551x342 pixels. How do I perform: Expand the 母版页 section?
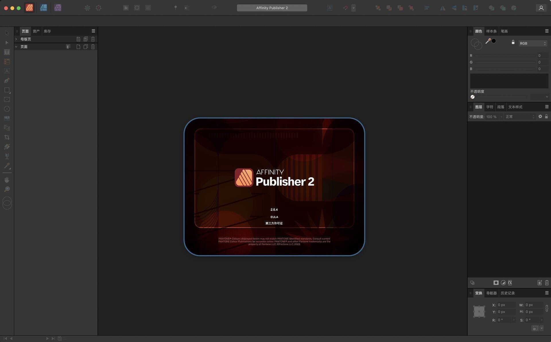pyautogui.click(x=16, y=39)
